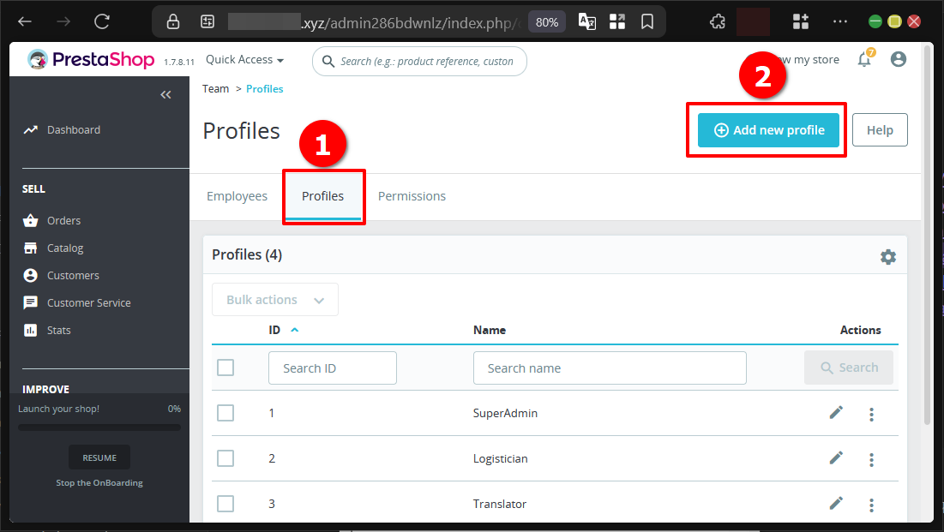Open the three-dot menu for Translator

[x=871, y=504]
